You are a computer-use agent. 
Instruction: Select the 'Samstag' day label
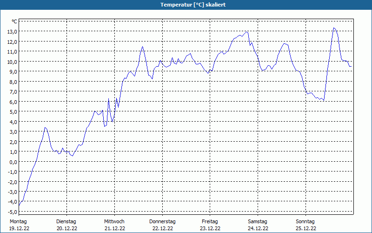click(x=258, y=222)
